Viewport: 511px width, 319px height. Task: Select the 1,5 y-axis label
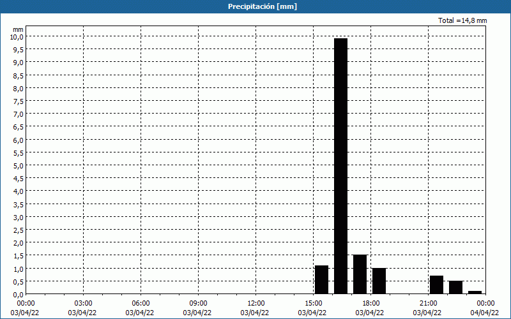(x=19, y=256)
